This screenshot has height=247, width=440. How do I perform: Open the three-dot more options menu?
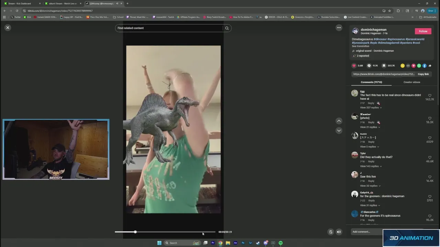pyautogui.click(x=339, y=27)
